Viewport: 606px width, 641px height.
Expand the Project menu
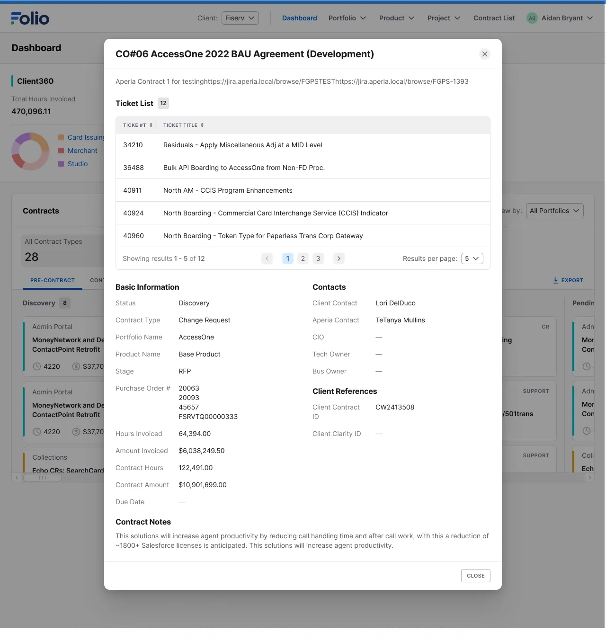point(444,18)
